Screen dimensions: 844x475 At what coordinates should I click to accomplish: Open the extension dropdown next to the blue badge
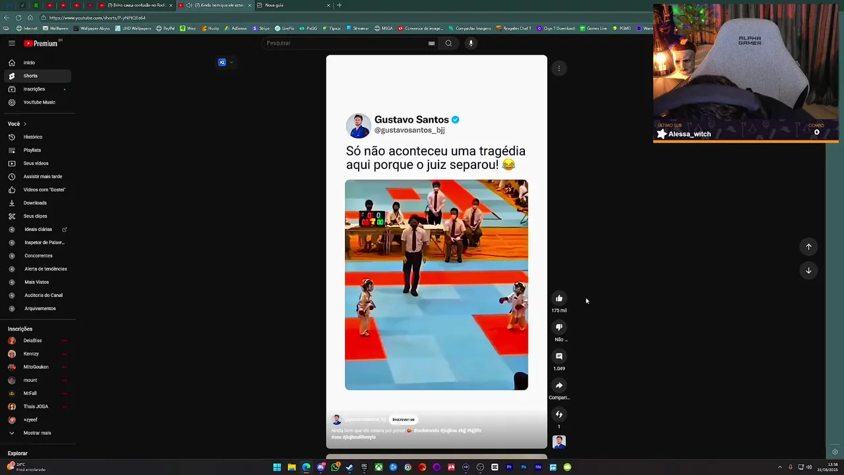(x=231, y=63)
